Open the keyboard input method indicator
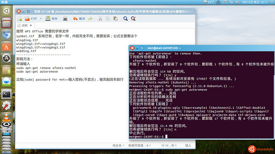The width and height of the screenshot is (275, 154). [218, 2]
